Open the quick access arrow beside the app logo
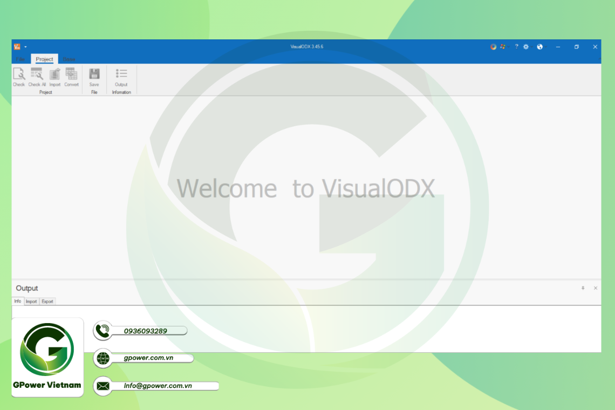This screenshot has height=410, width=615. point(25,47)
